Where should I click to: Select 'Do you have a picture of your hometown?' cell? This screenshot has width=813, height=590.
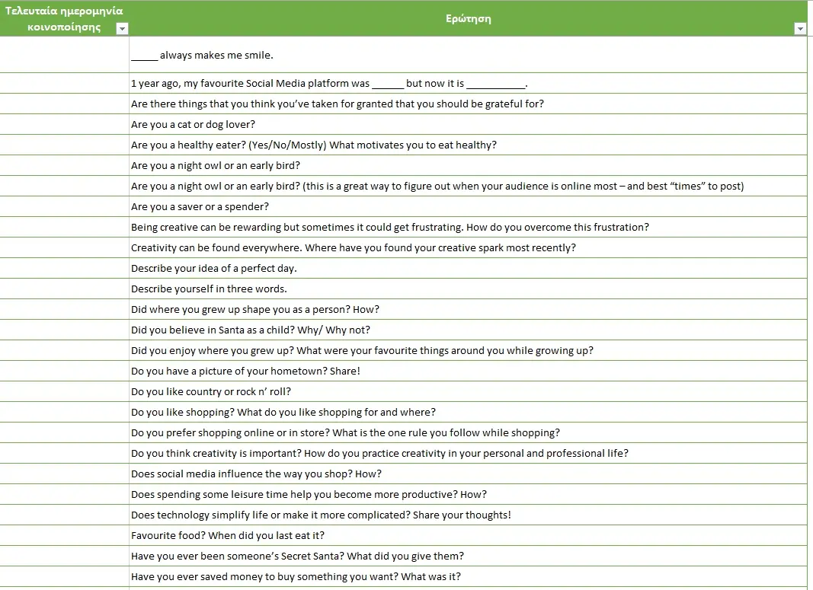(468, 372)
